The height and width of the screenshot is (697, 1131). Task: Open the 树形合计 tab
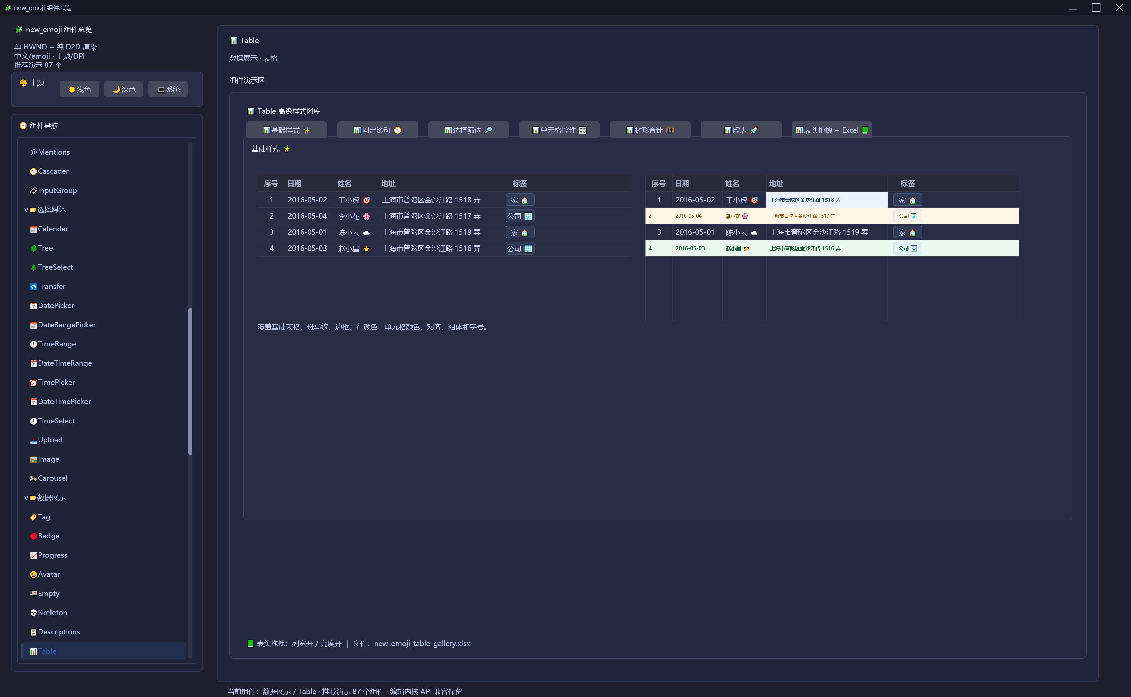point(650,130)
